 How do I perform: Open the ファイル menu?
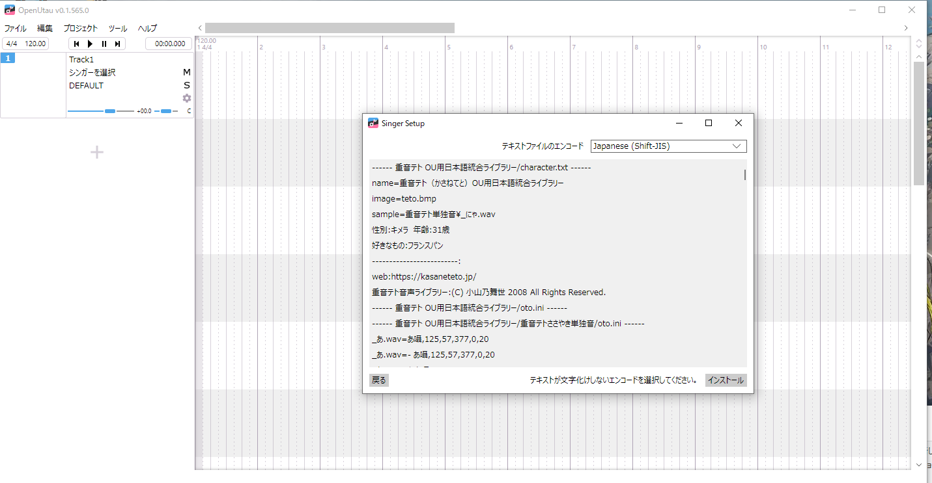tap(16, 29)
